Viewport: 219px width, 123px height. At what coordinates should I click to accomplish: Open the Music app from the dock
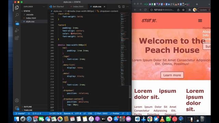[x=91, y=119]
